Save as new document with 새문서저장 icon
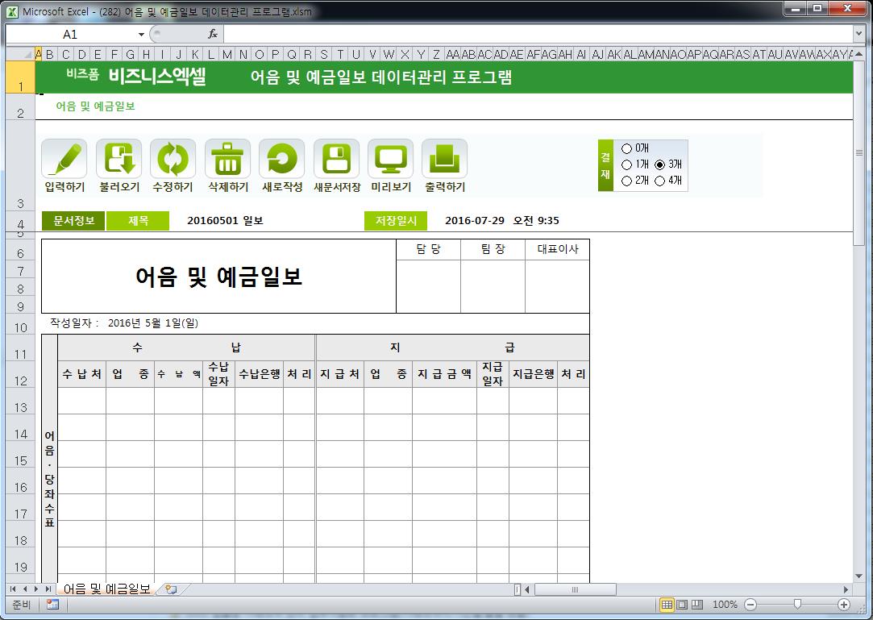The width and height of the screenshot is (873, 620). [x=336, y=159]
